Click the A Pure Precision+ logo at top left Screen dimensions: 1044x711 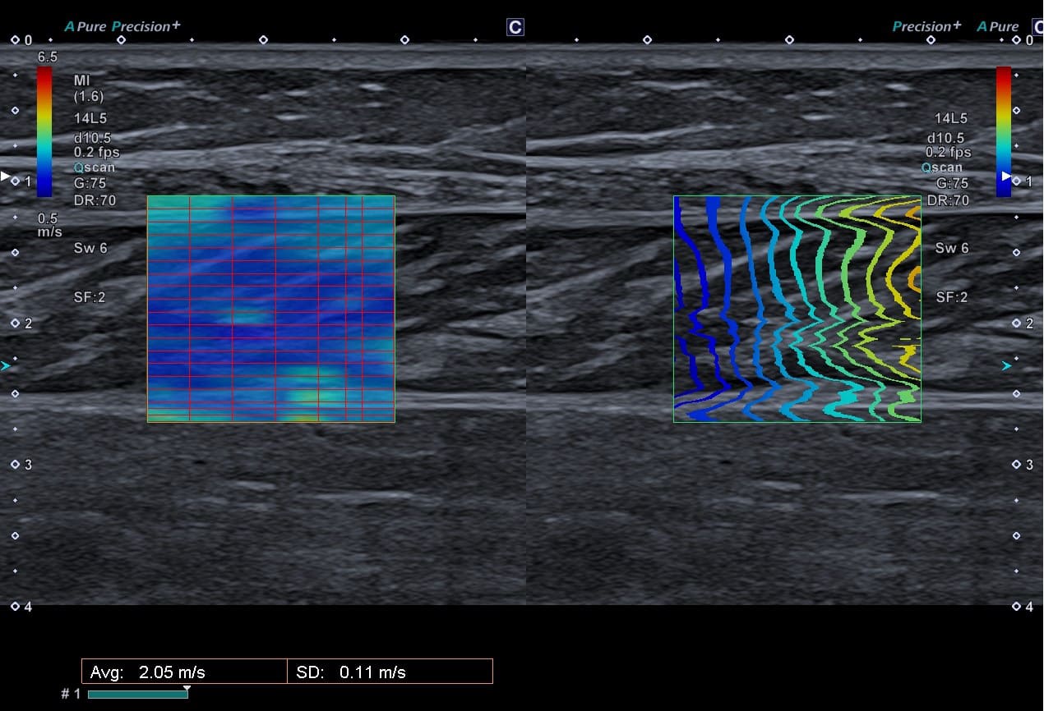[x=122, y=26]
